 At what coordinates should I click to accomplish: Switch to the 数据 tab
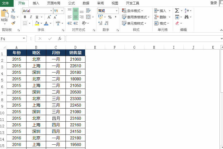(86, 3)
